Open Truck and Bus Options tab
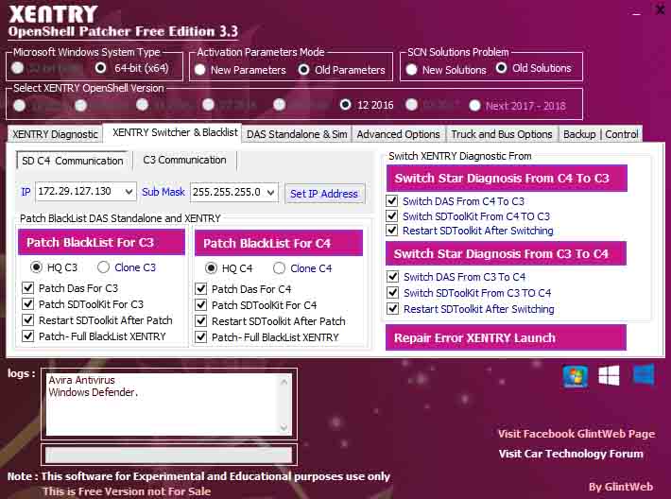The width and height of the screenshot is (671, 499). (x=502, y=134)
